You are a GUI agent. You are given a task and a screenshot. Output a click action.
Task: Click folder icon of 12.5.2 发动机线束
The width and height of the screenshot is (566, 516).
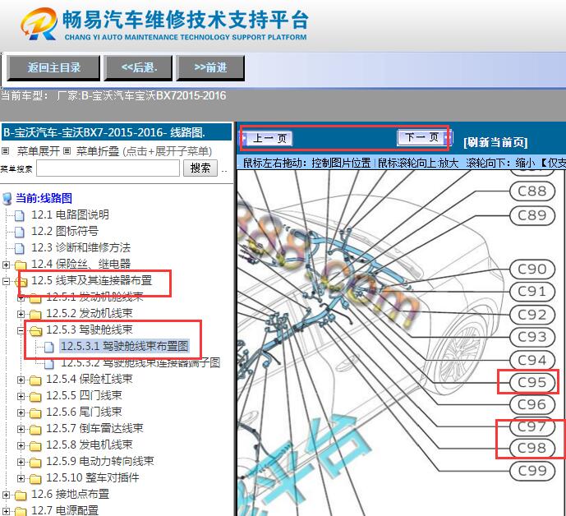click(x=35, y=315)
